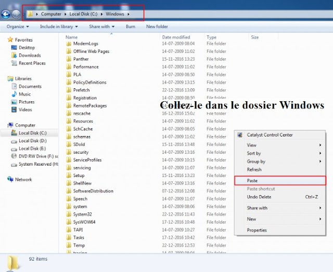Click the DVD RW Drive (F:) disc icon
Viewport: 333px width, 272px height.
pos(14,156)
